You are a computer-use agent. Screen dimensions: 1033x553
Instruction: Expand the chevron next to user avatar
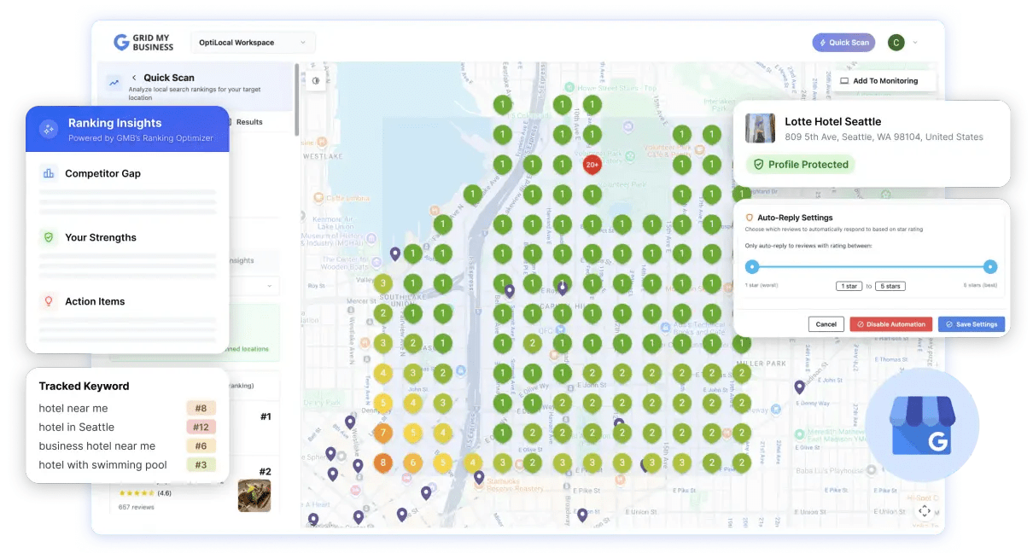click(916, 43)
